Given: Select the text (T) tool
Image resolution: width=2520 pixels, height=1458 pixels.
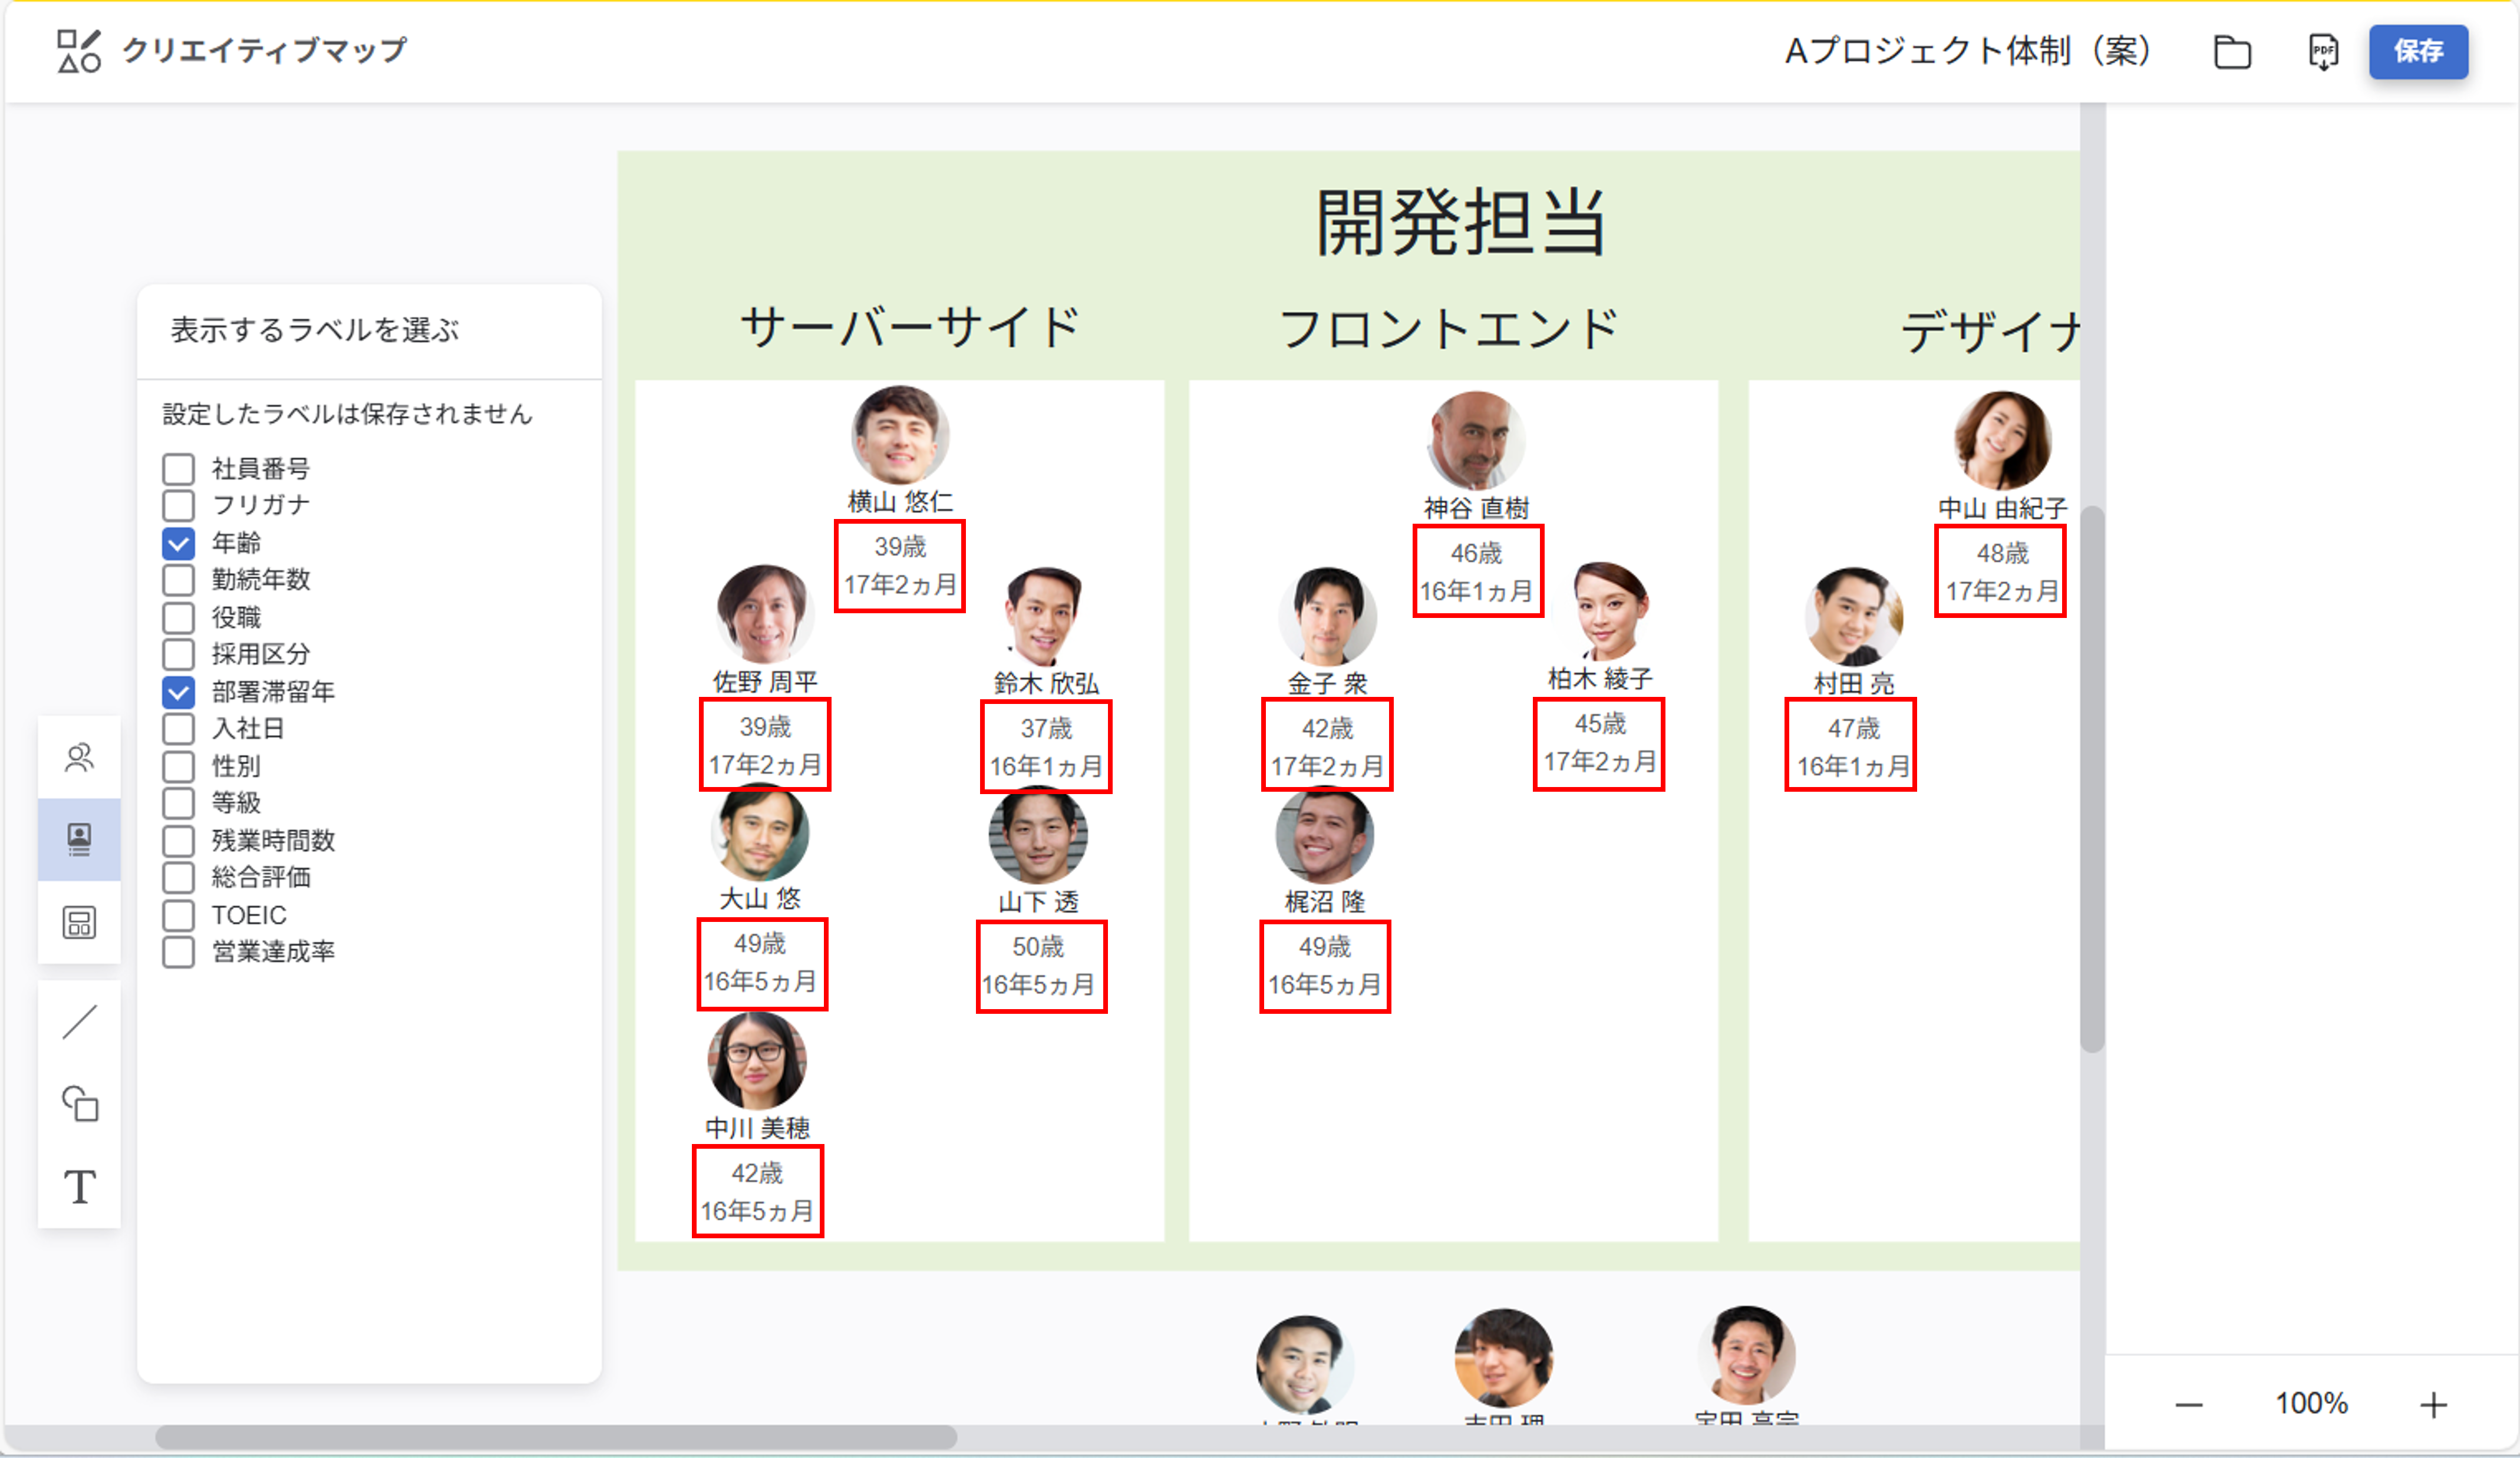Looking at the screenshot, I should pyautogui.click(x=80, y=1187).
